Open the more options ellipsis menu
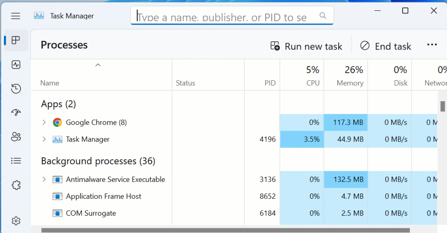This screenshot has height=233, width=447. click(432, 45)
